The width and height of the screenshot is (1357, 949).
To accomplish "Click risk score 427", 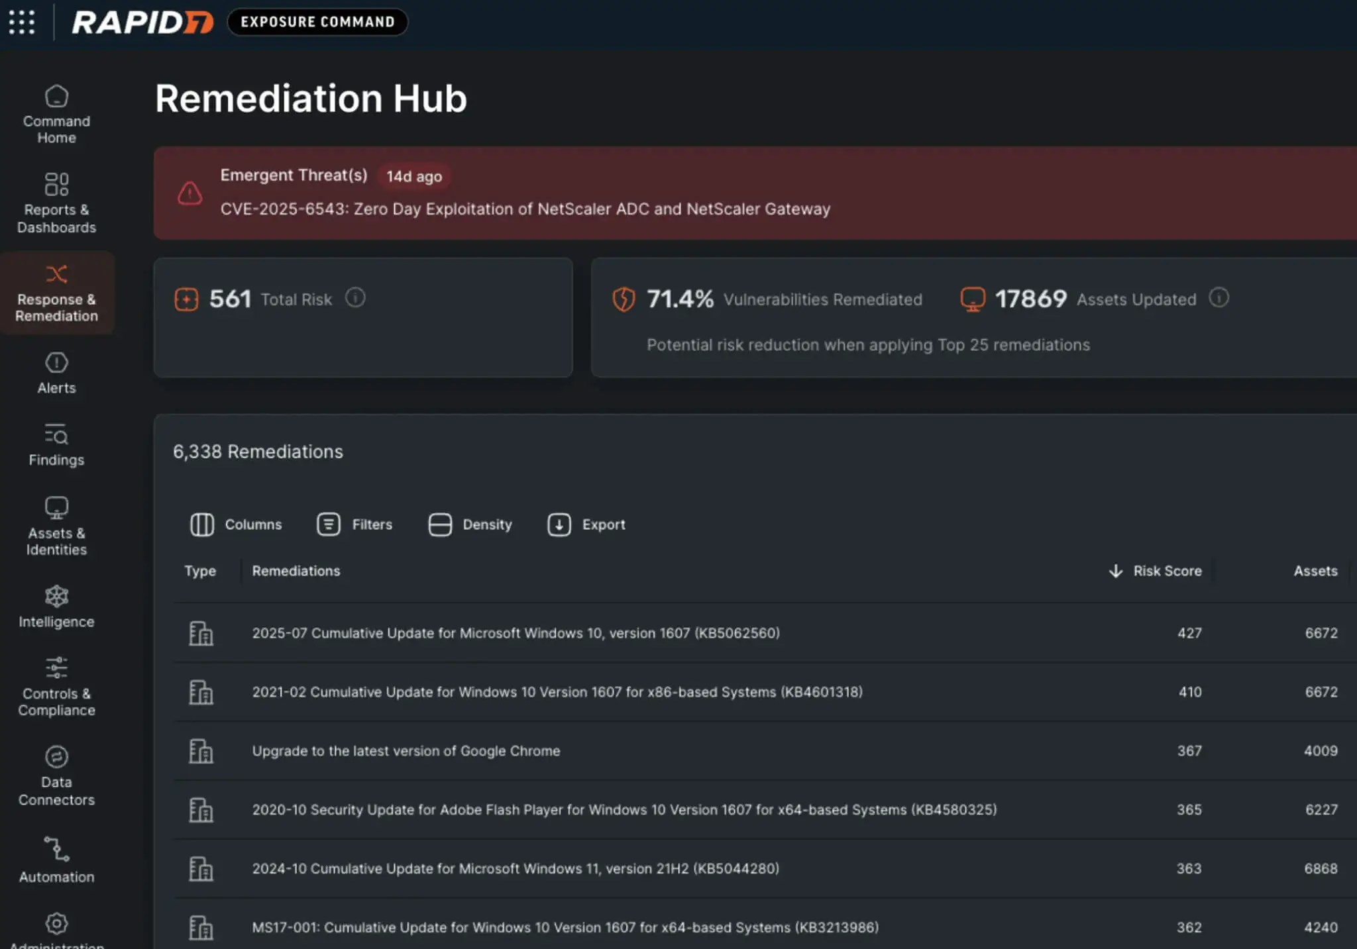I will (x=1189, y=633).
